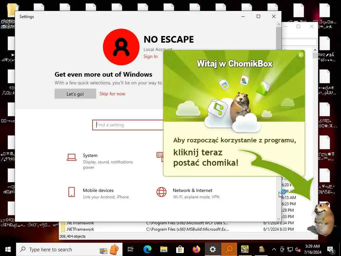Click the 'Mobile devices' label
Viewport: 341px width, 256px height.
click(98, 190)
